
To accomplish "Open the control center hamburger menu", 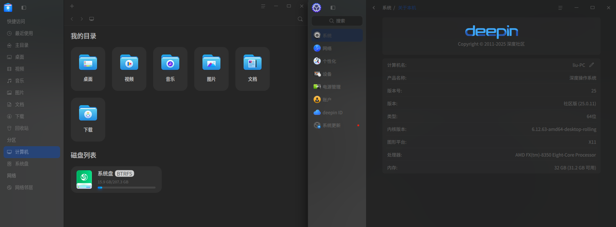I will 560,8.
